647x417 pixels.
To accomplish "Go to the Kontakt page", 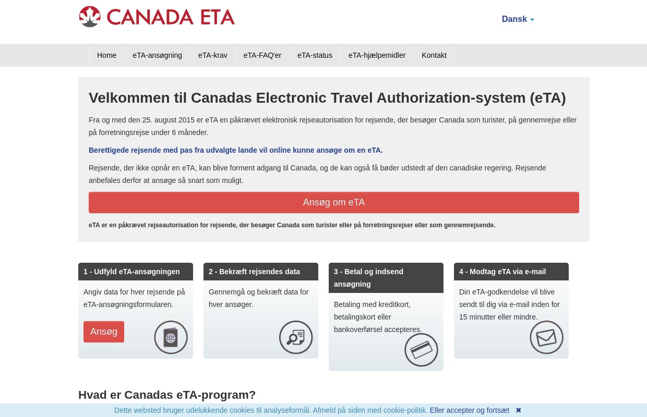I will [434, 55].
